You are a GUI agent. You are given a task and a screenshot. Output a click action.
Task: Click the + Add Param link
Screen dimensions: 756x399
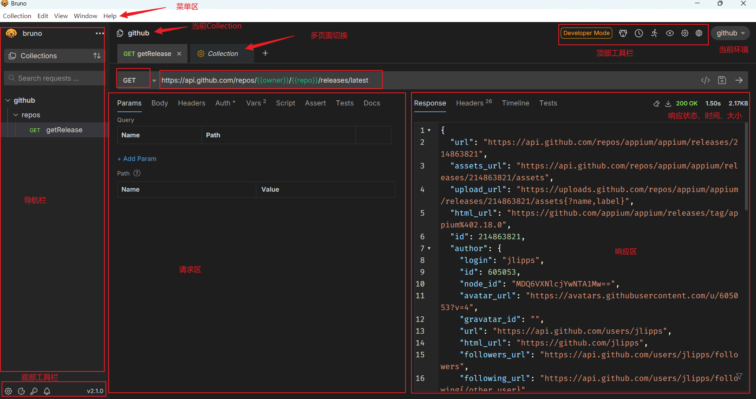coord(137,159)
